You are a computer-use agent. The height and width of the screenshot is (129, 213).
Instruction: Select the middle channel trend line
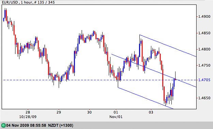pyautogui.click(x=154, y=71)
